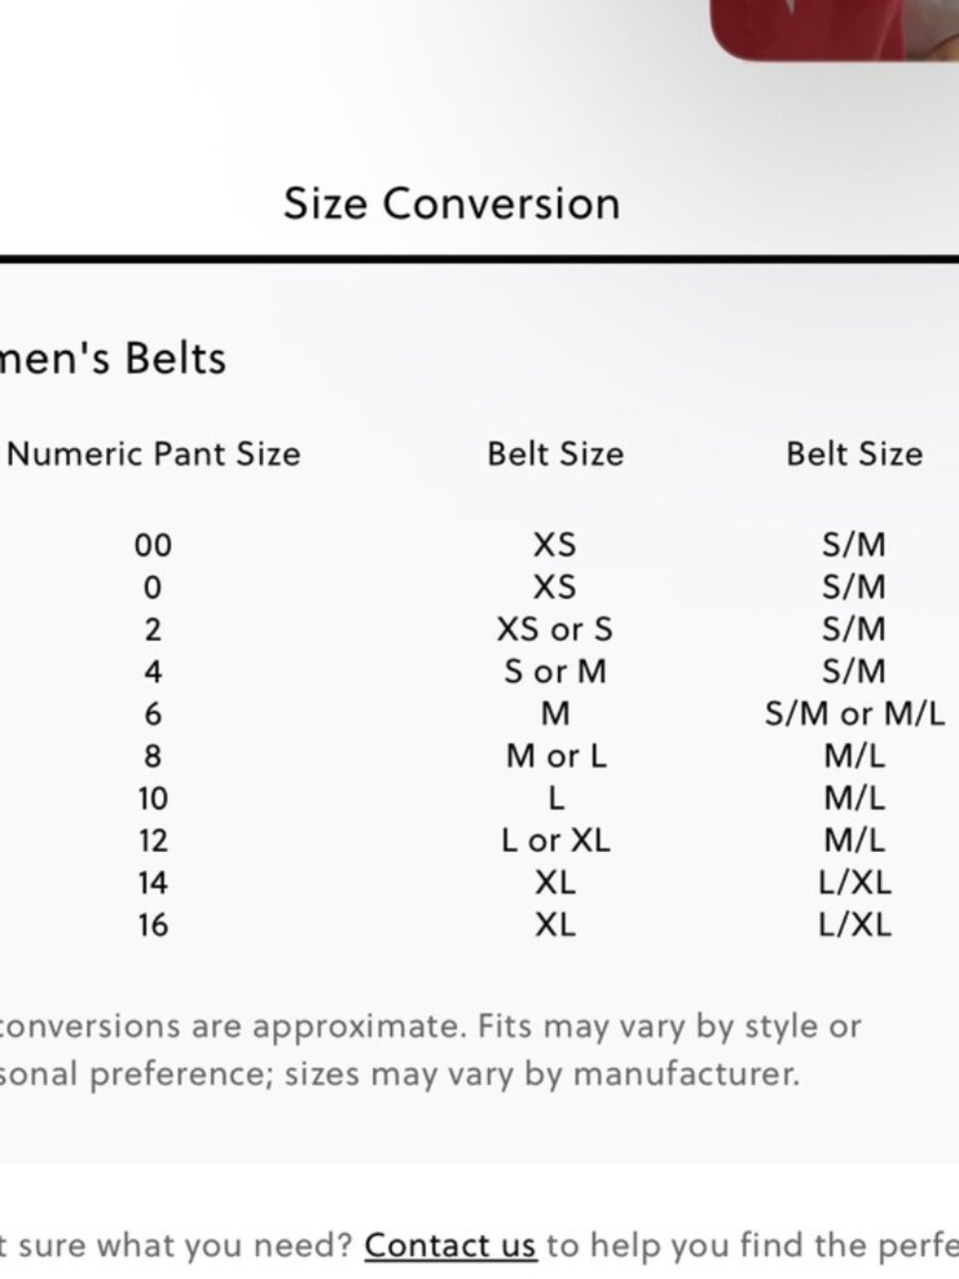
Task: Click the conversions are approximate disclaimer text
Action: (x=431, y=1050)
